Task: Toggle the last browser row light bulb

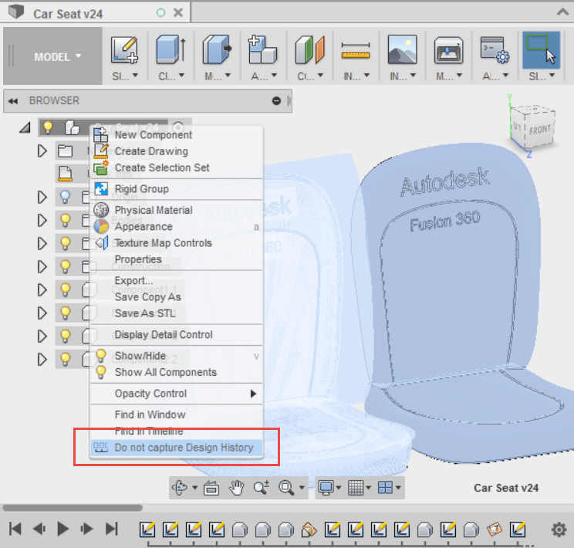Action: (x=65, y=360)
